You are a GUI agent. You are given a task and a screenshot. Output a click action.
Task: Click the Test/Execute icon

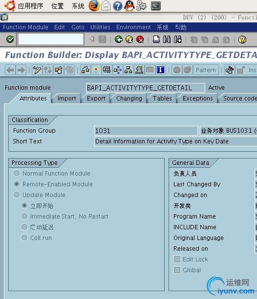[107, 70]
